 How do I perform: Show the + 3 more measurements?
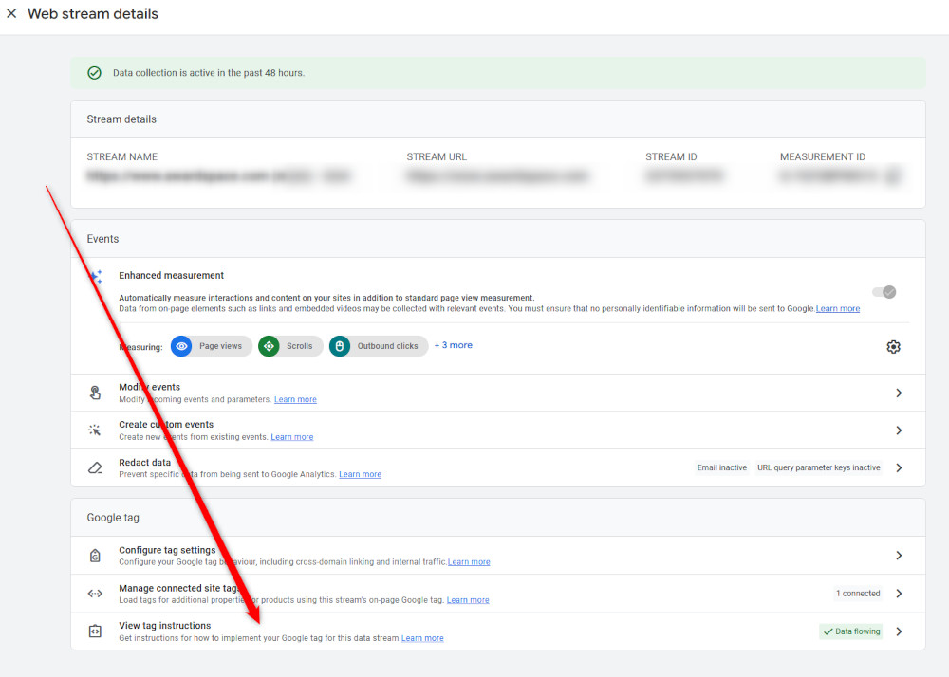pyautogui.click(x=453, y=345)
